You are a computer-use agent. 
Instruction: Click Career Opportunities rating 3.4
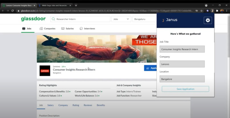(88, 92)
